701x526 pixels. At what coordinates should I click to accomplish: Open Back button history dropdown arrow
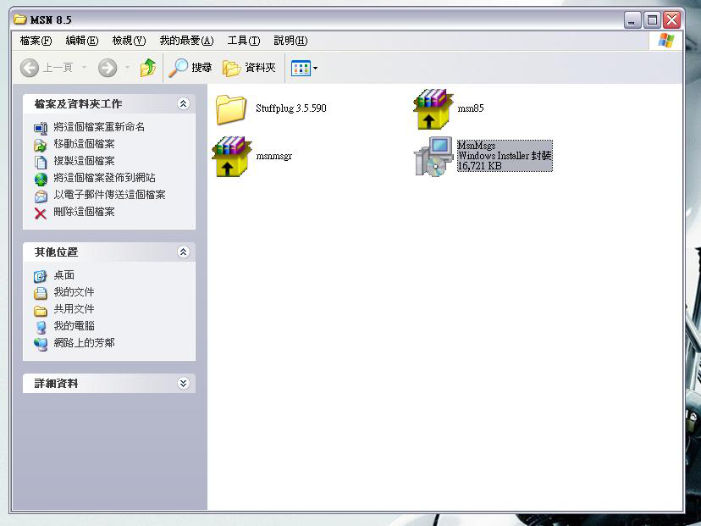click(x=84, y=68)
